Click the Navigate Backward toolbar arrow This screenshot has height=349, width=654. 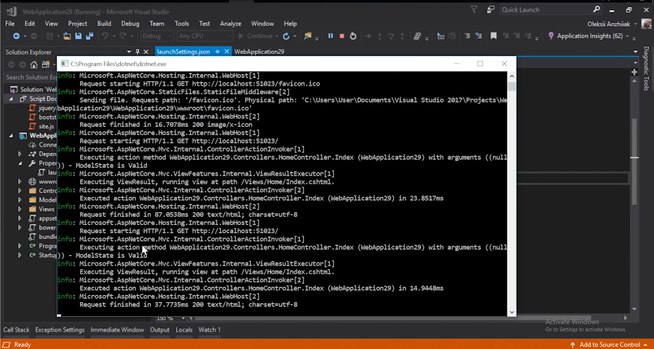(16, 36)
